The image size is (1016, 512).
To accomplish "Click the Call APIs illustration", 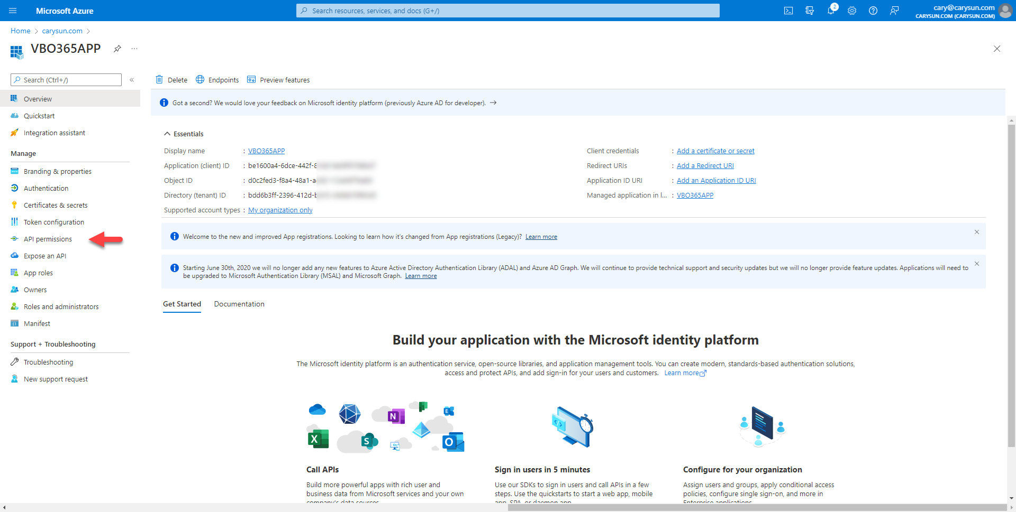I will [x=386, y=427].
